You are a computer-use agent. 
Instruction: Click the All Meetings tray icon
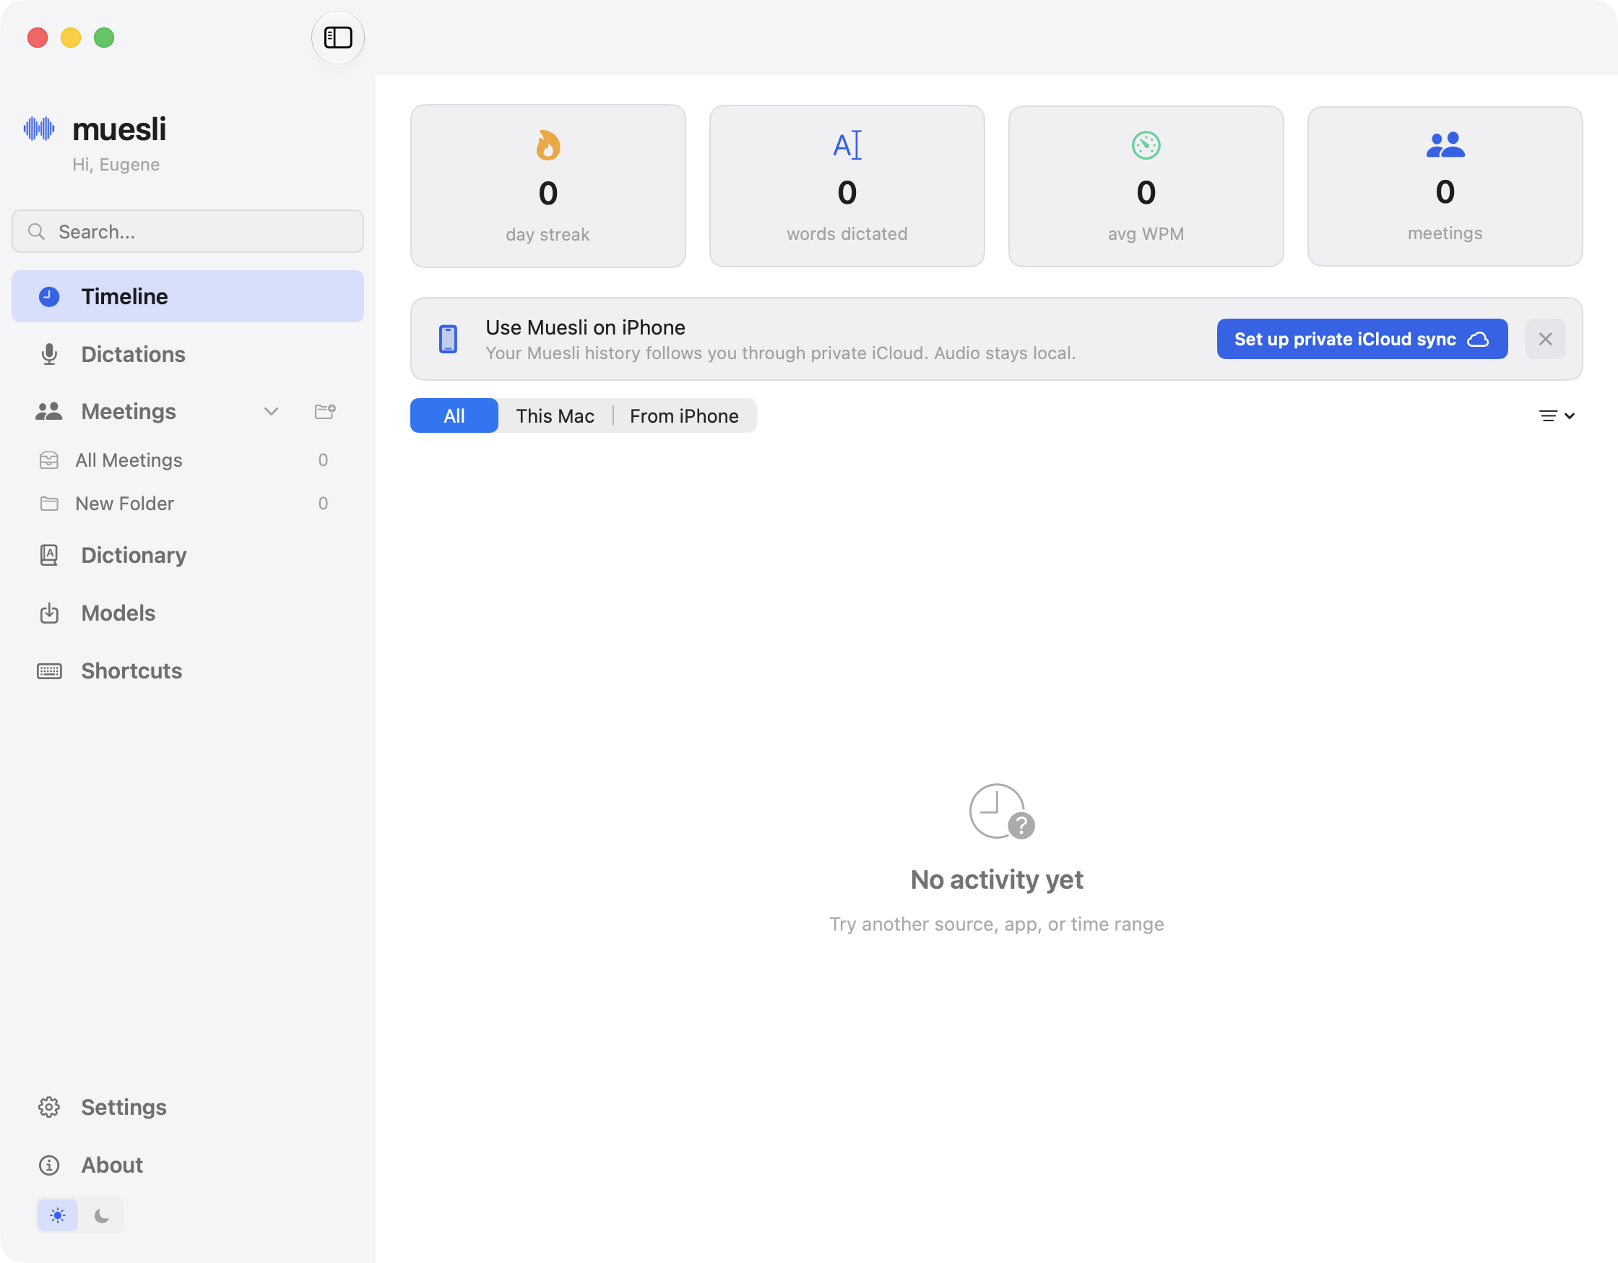49,460
